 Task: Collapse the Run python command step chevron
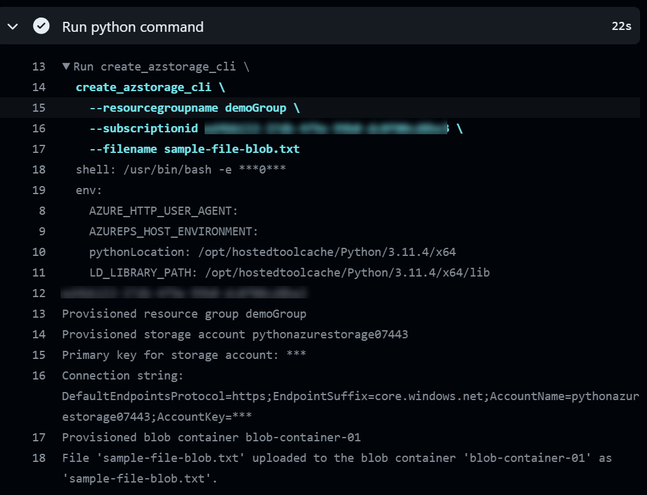click(12, 26)
